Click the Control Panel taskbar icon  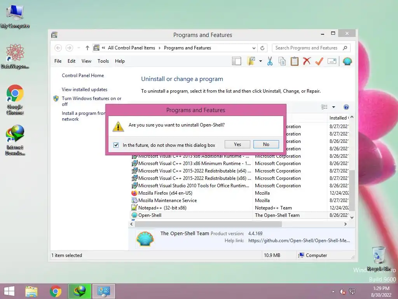[103, 291]
